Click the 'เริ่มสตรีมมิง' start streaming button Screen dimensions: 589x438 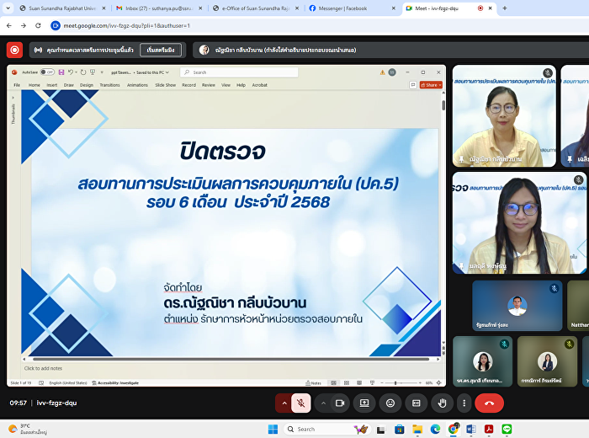(x=161, y=50)
